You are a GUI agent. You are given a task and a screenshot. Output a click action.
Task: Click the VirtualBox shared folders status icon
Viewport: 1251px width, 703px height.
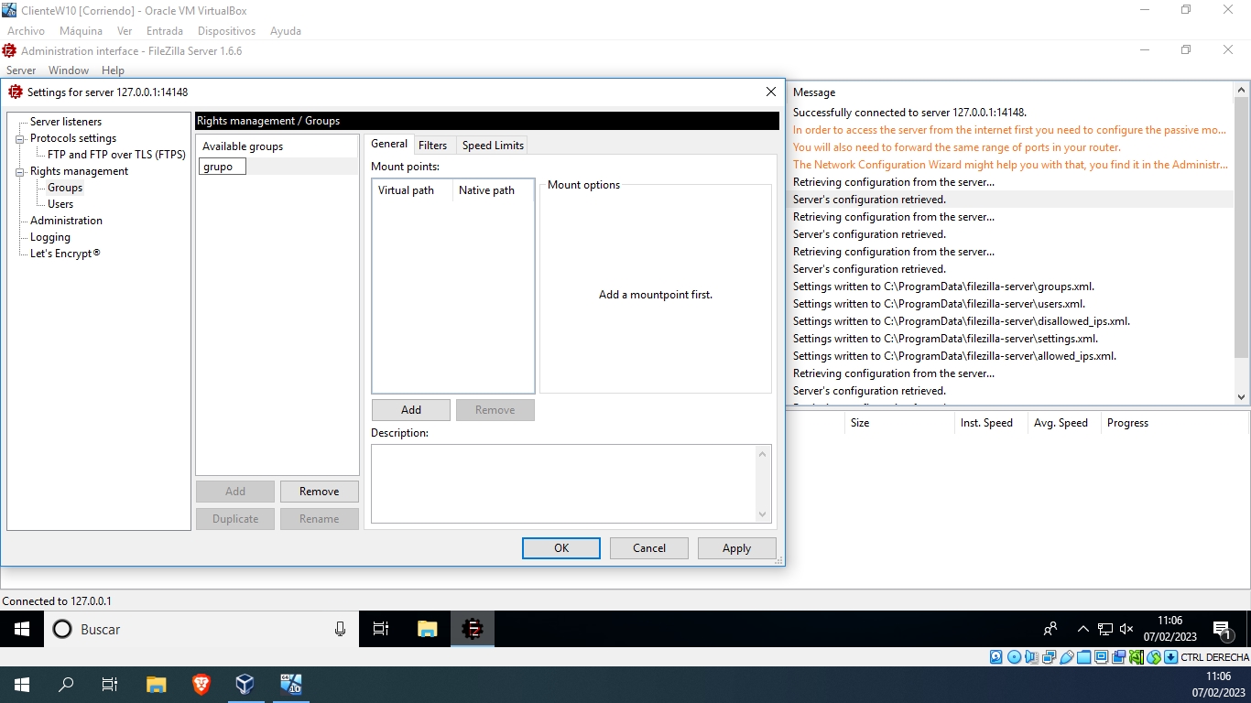1084,657
